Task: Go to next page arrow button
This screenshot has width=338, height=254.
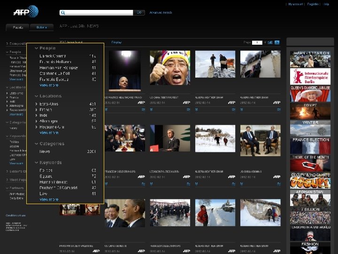Action: point(277,42)
